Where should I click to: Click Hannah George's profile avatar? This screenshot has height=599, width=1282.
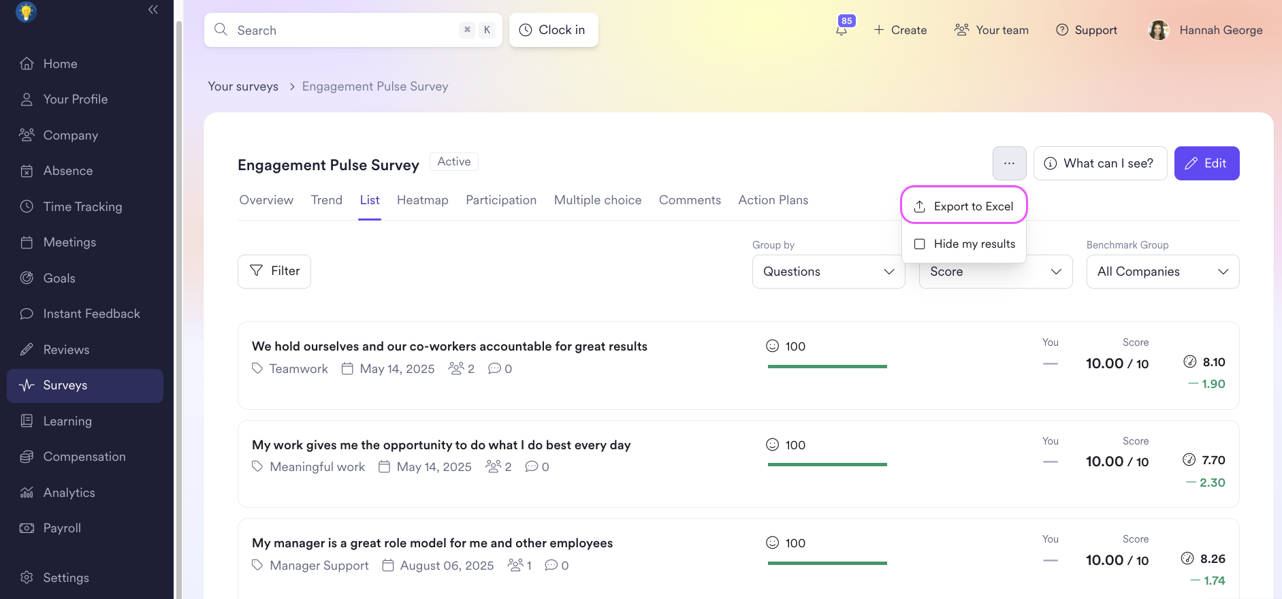pyautogui.click(x=1158, y=30)
